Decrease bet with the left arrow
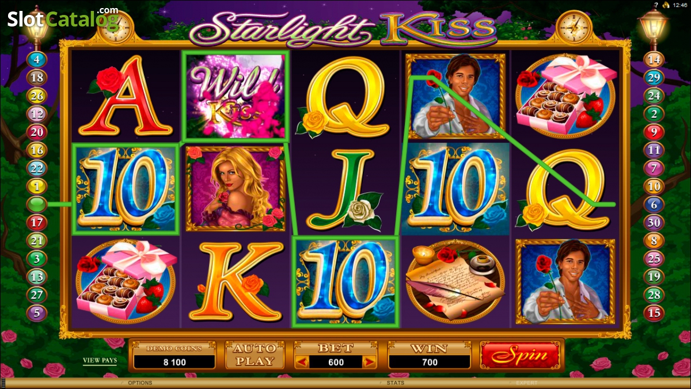This screenshot has width=691, height=389. (302, 362)
